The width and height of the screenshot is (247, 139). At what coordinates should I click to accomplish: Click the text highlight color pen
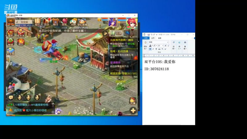[155, 45]
